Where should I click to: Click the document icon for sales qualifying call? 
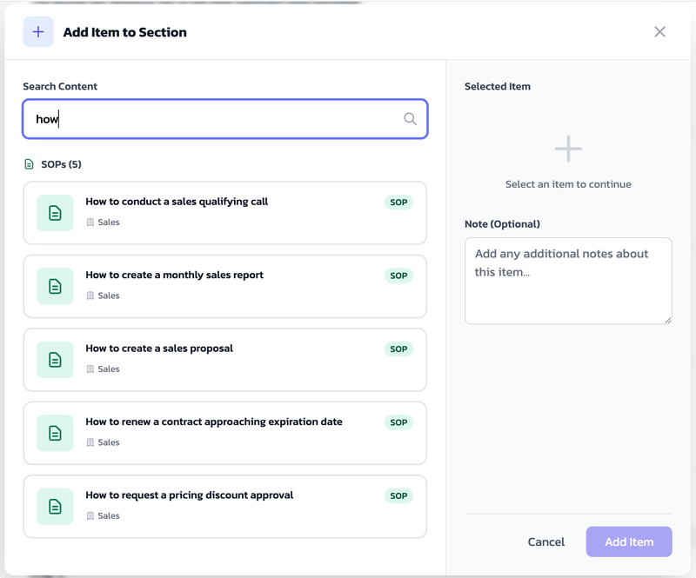point(55,213)
